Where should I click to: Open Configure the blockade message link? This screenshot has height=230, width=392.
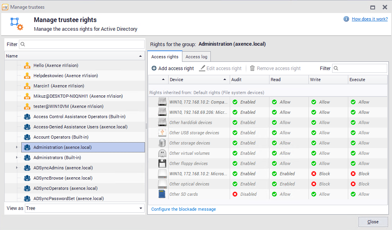tap(184, 209)
